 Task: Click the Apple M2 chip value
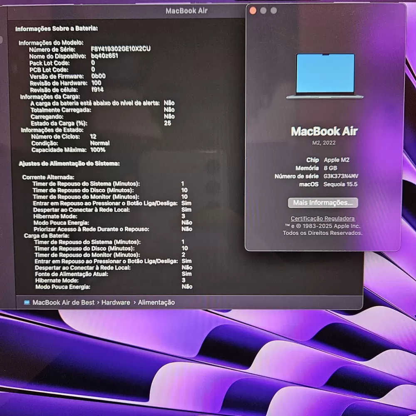(x=337, y=160)
